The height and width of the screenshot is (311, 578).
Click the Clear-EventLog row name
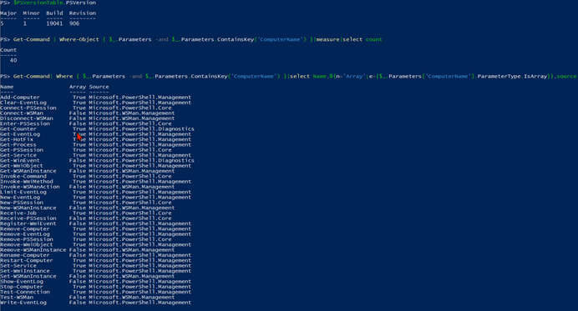click(23, 103)
